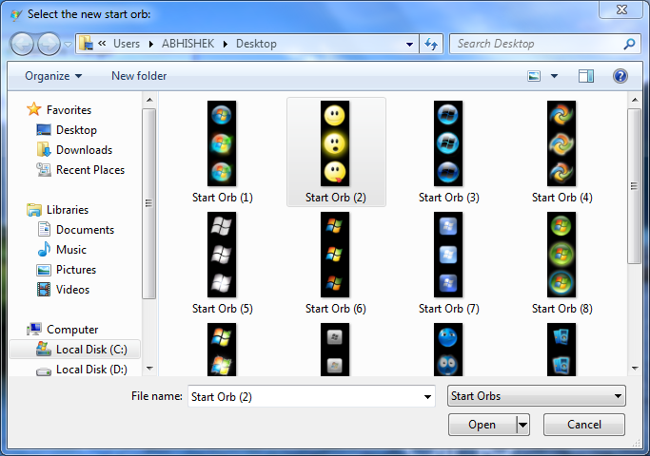Select the white flag Start Orb (5)
The image size is (650, 456).
coord(222,255)
